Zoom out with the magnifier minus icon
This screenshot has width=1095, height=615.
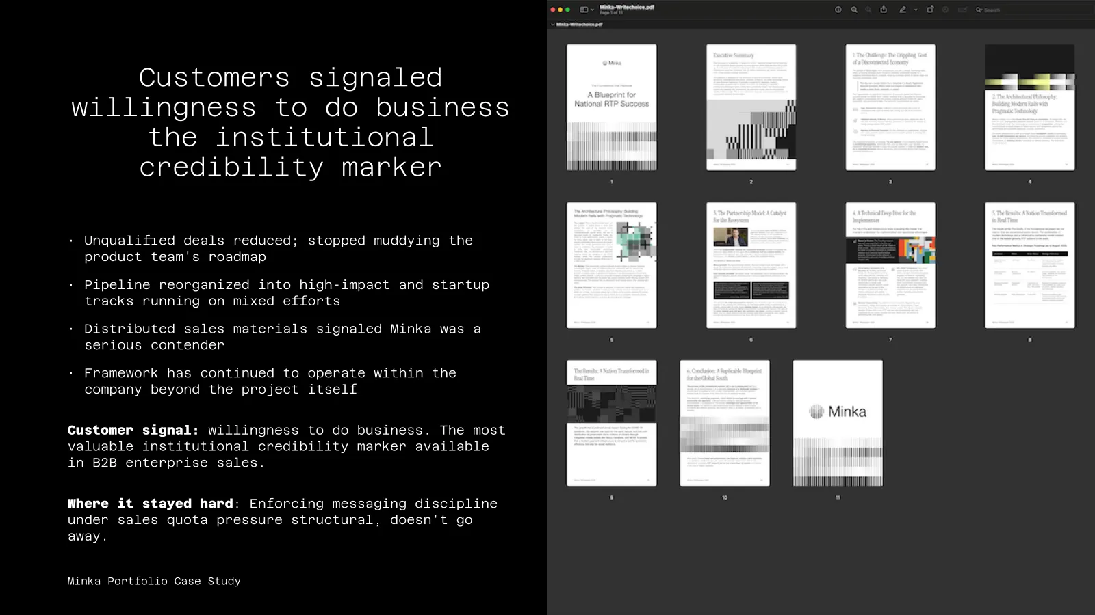(x=854, y=10)
